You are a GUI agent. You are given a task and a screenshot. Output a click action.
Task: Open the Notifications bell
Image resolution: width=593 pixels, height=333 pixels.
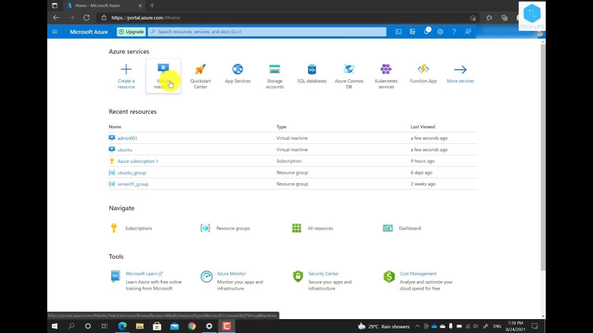[426, 32]
